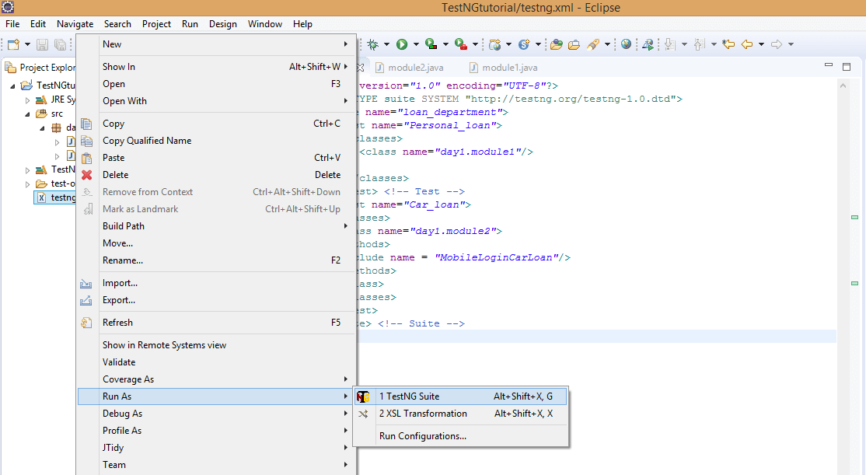
Task: Click the Paste clipboard icon in context menu
Action: (x=87, y=158)
